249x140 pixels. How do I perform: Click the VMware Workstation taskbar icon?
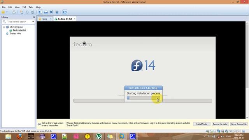pos(121,136)
